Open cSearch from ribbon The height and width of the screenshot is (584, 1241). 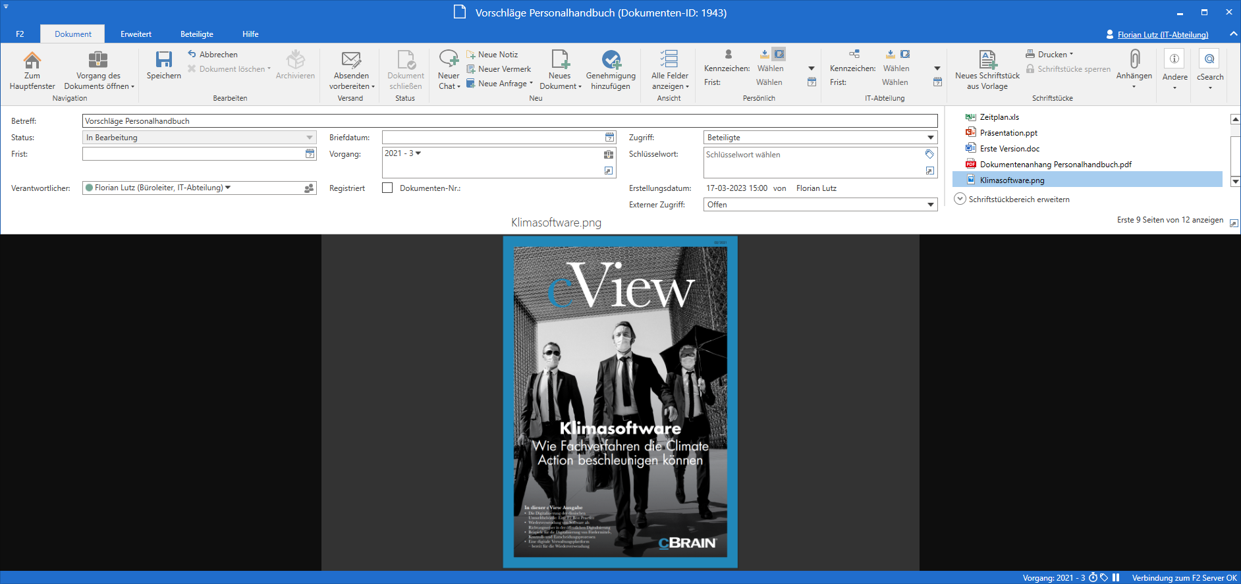pos(1210,70)
